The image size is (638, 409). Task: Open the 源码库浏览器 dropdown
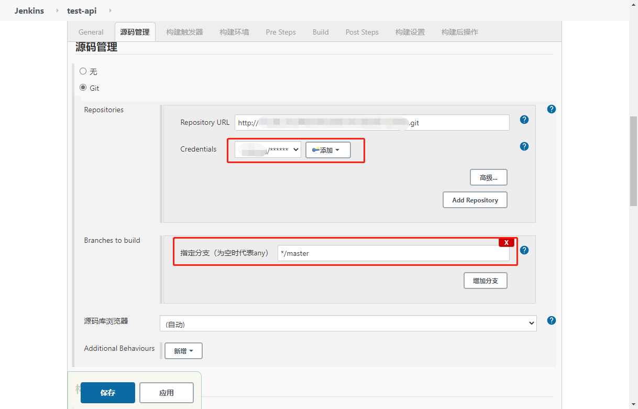click(x=348, y=324)
